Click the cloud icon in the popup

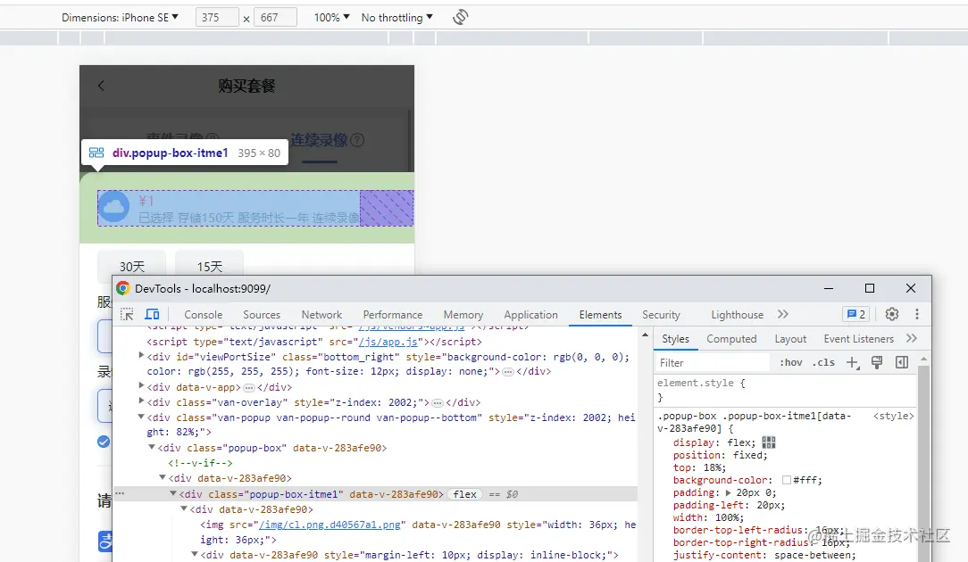click(113, 207)
